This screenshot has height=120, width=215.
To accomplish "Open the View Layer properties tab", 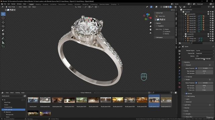I will coord(179,57).
